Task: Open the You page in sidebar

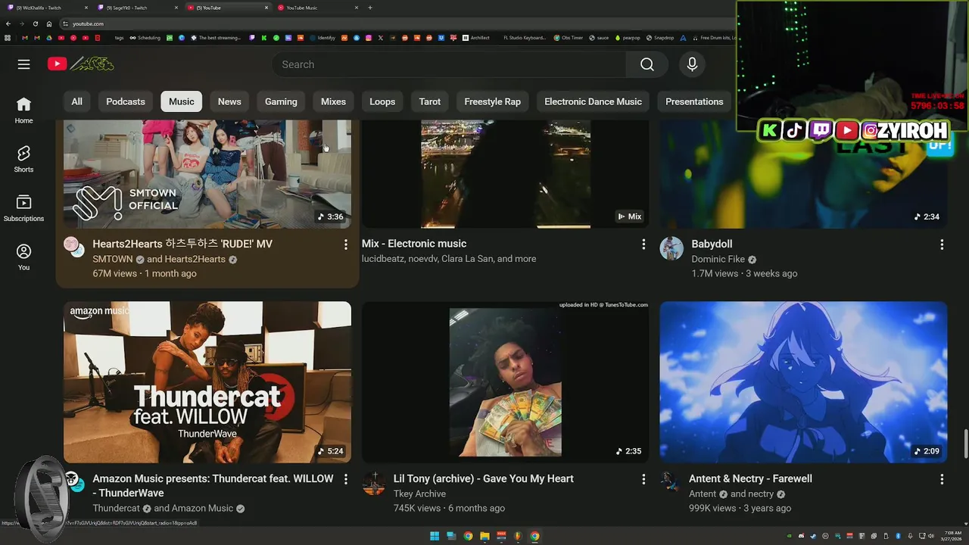Action: coord(23,257)
